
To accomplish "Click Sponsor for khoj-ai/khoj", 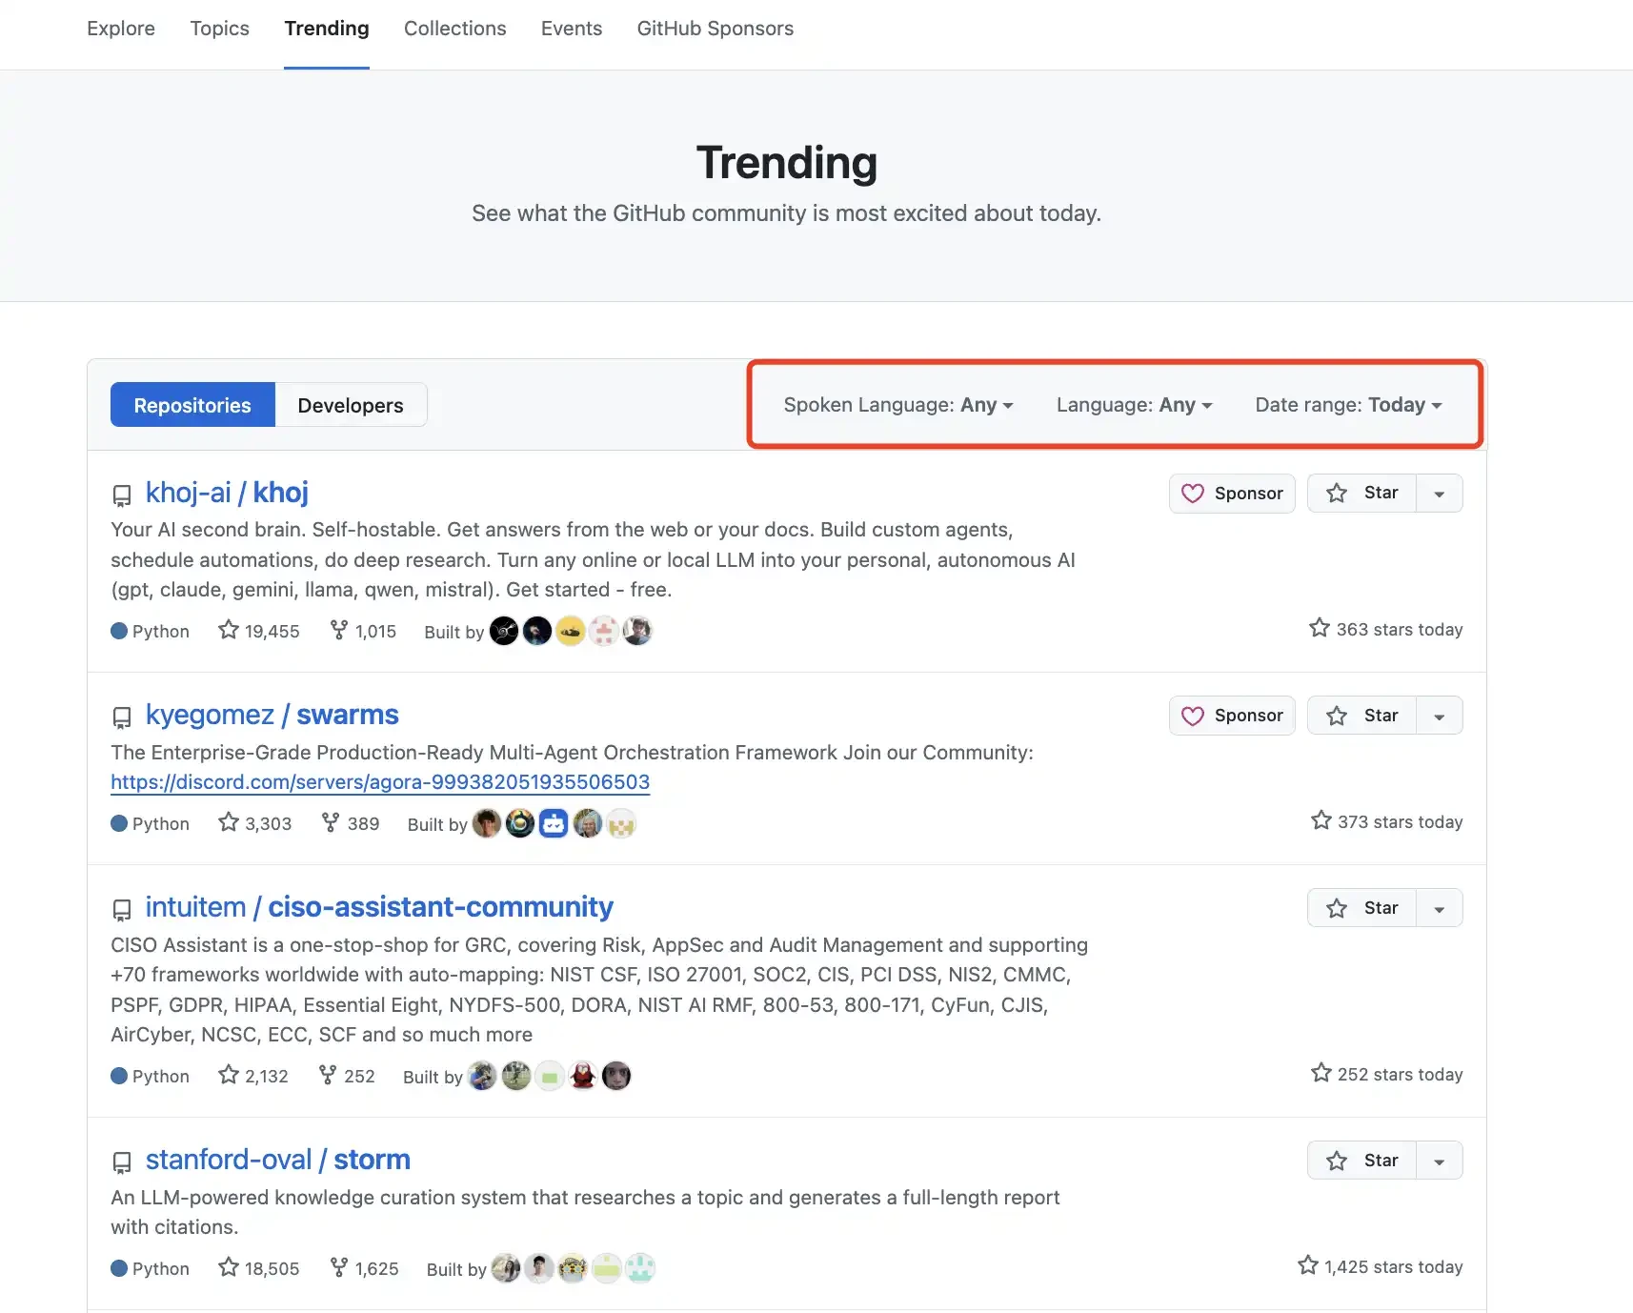I will point(1232,493).
